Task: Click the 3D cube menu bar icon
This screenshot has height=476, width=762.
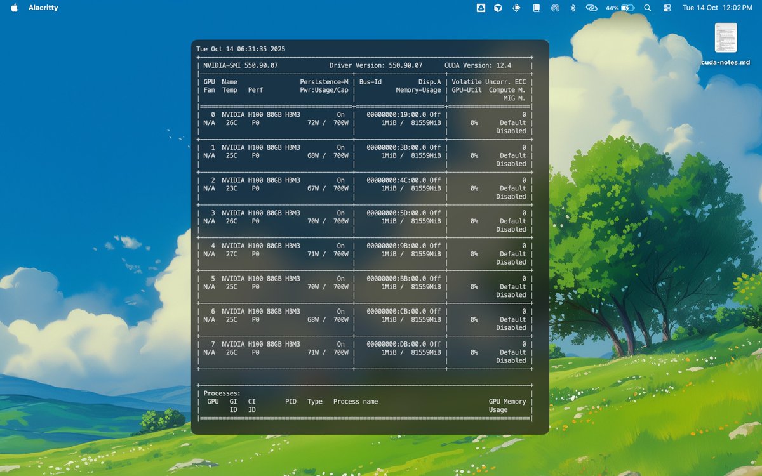Action: pos(498,8)
